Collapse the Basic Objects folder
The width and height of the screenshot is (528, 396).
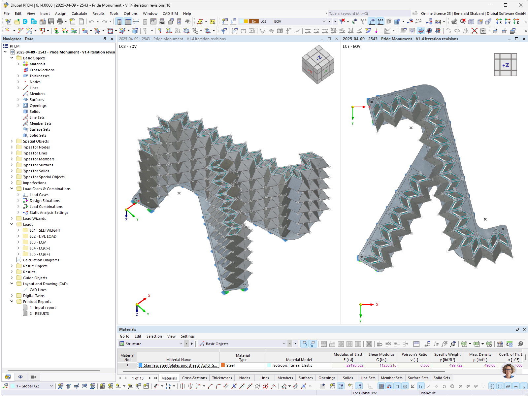(12, 58)
